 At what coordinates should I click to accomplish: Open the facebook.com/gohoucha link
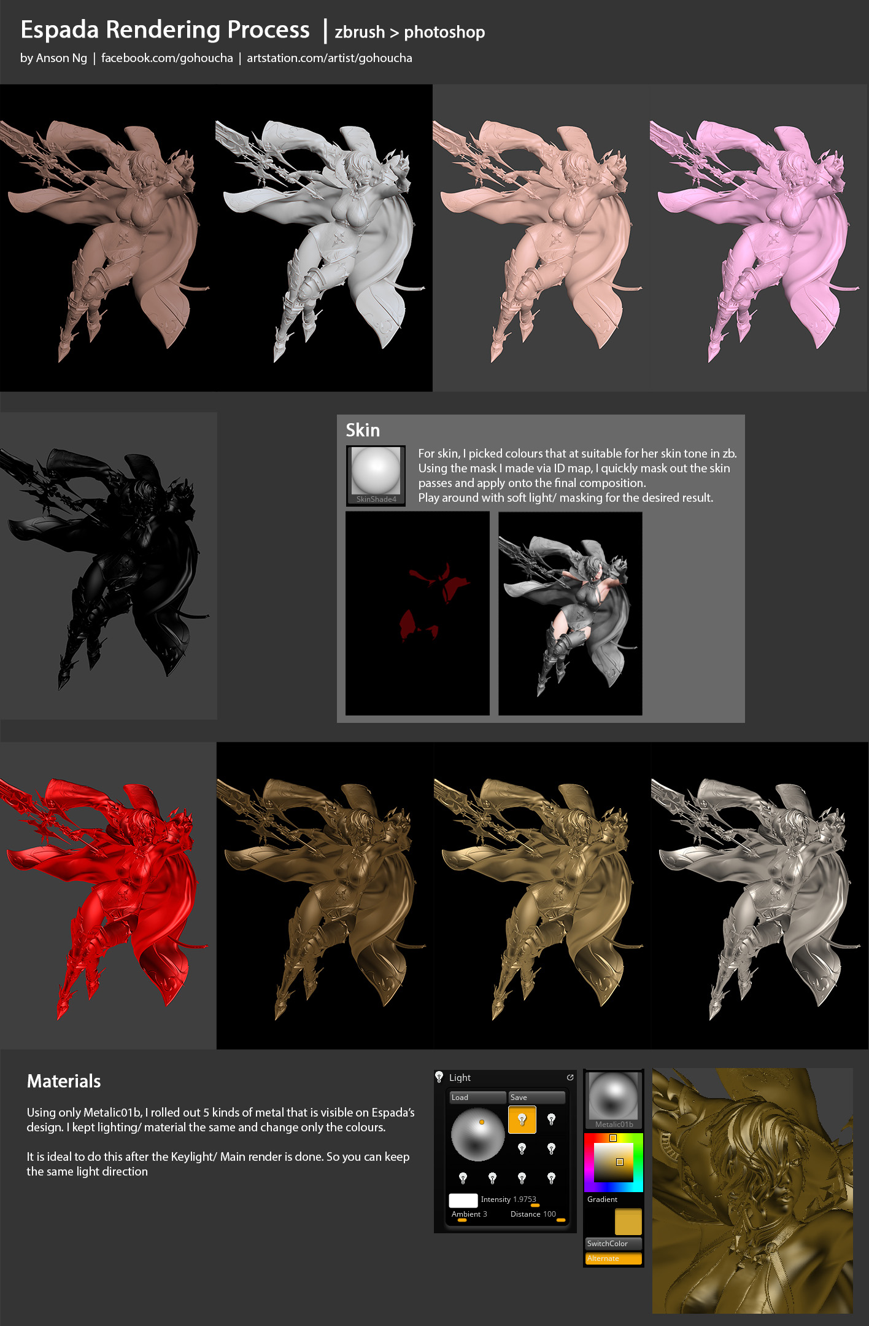tap(167, 58)
